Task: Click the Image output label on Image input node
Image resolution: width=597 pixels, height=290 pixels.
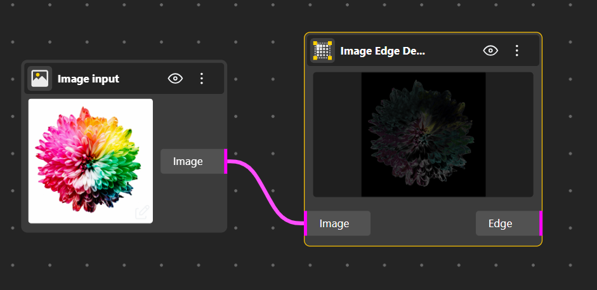Action: click(x=188, y=161)
